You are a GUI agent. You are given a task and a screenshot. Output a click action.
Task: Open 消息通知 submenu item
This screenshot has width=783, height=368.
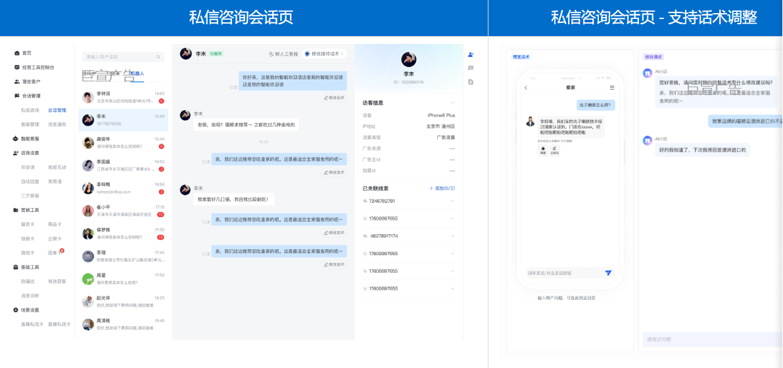point(57,125)
